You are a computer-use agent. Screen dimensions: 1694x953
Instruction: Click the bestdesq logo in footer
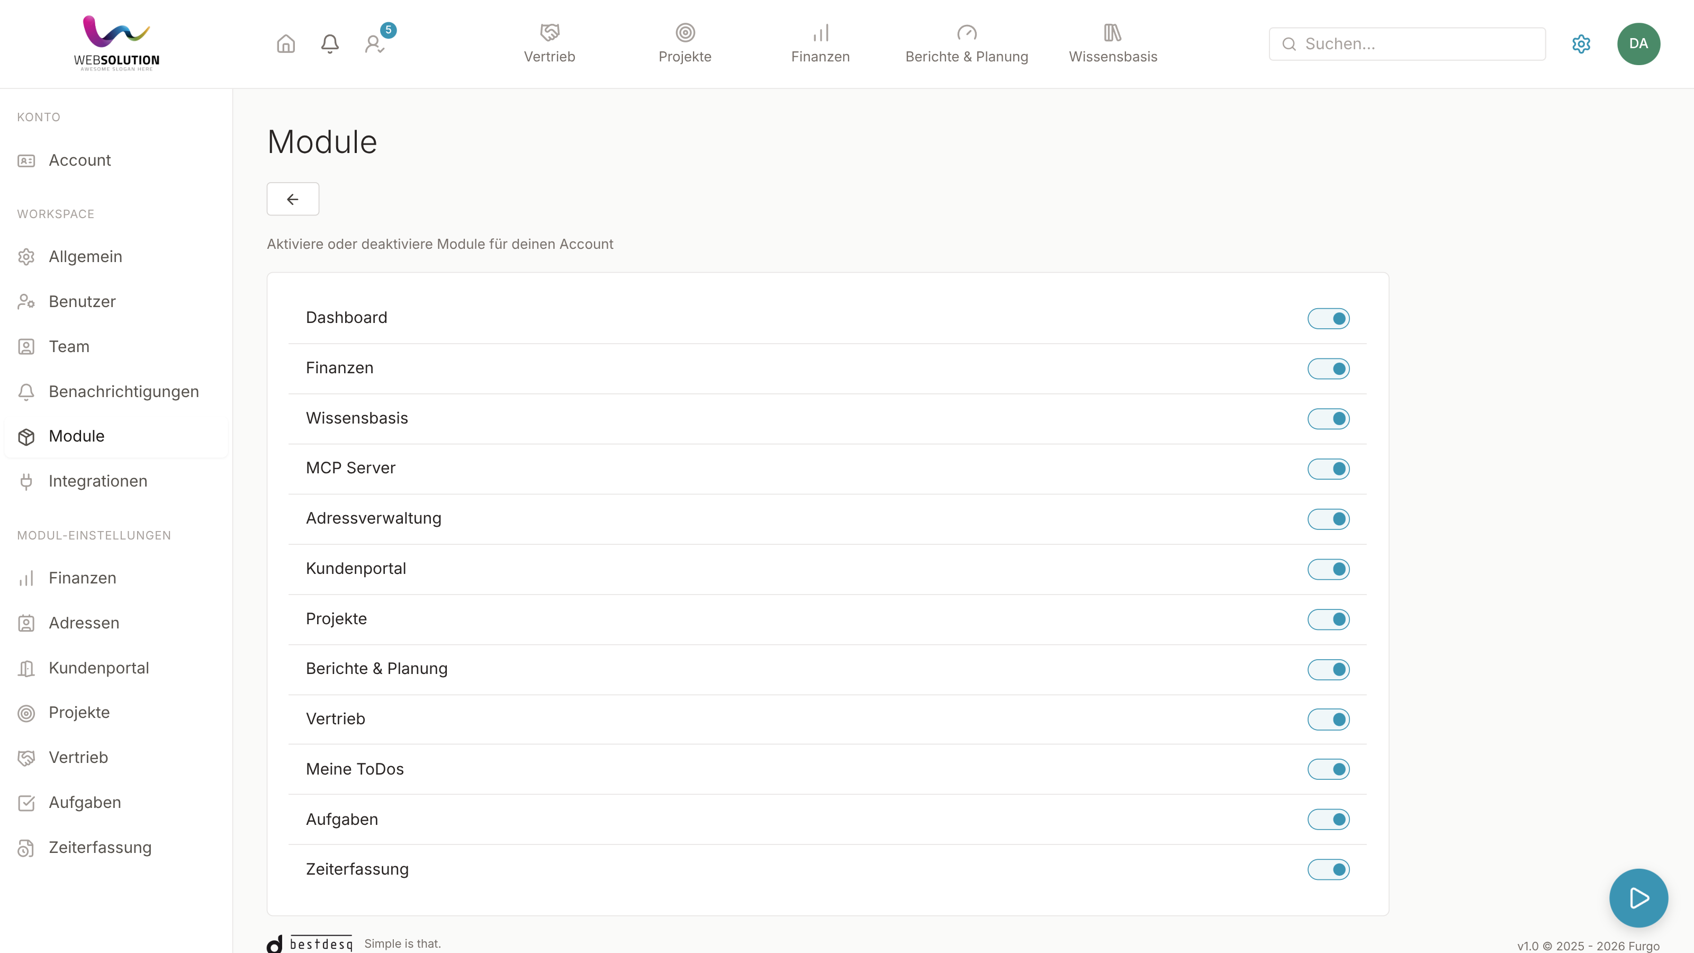pyautogui.click(x=310, y=944)
